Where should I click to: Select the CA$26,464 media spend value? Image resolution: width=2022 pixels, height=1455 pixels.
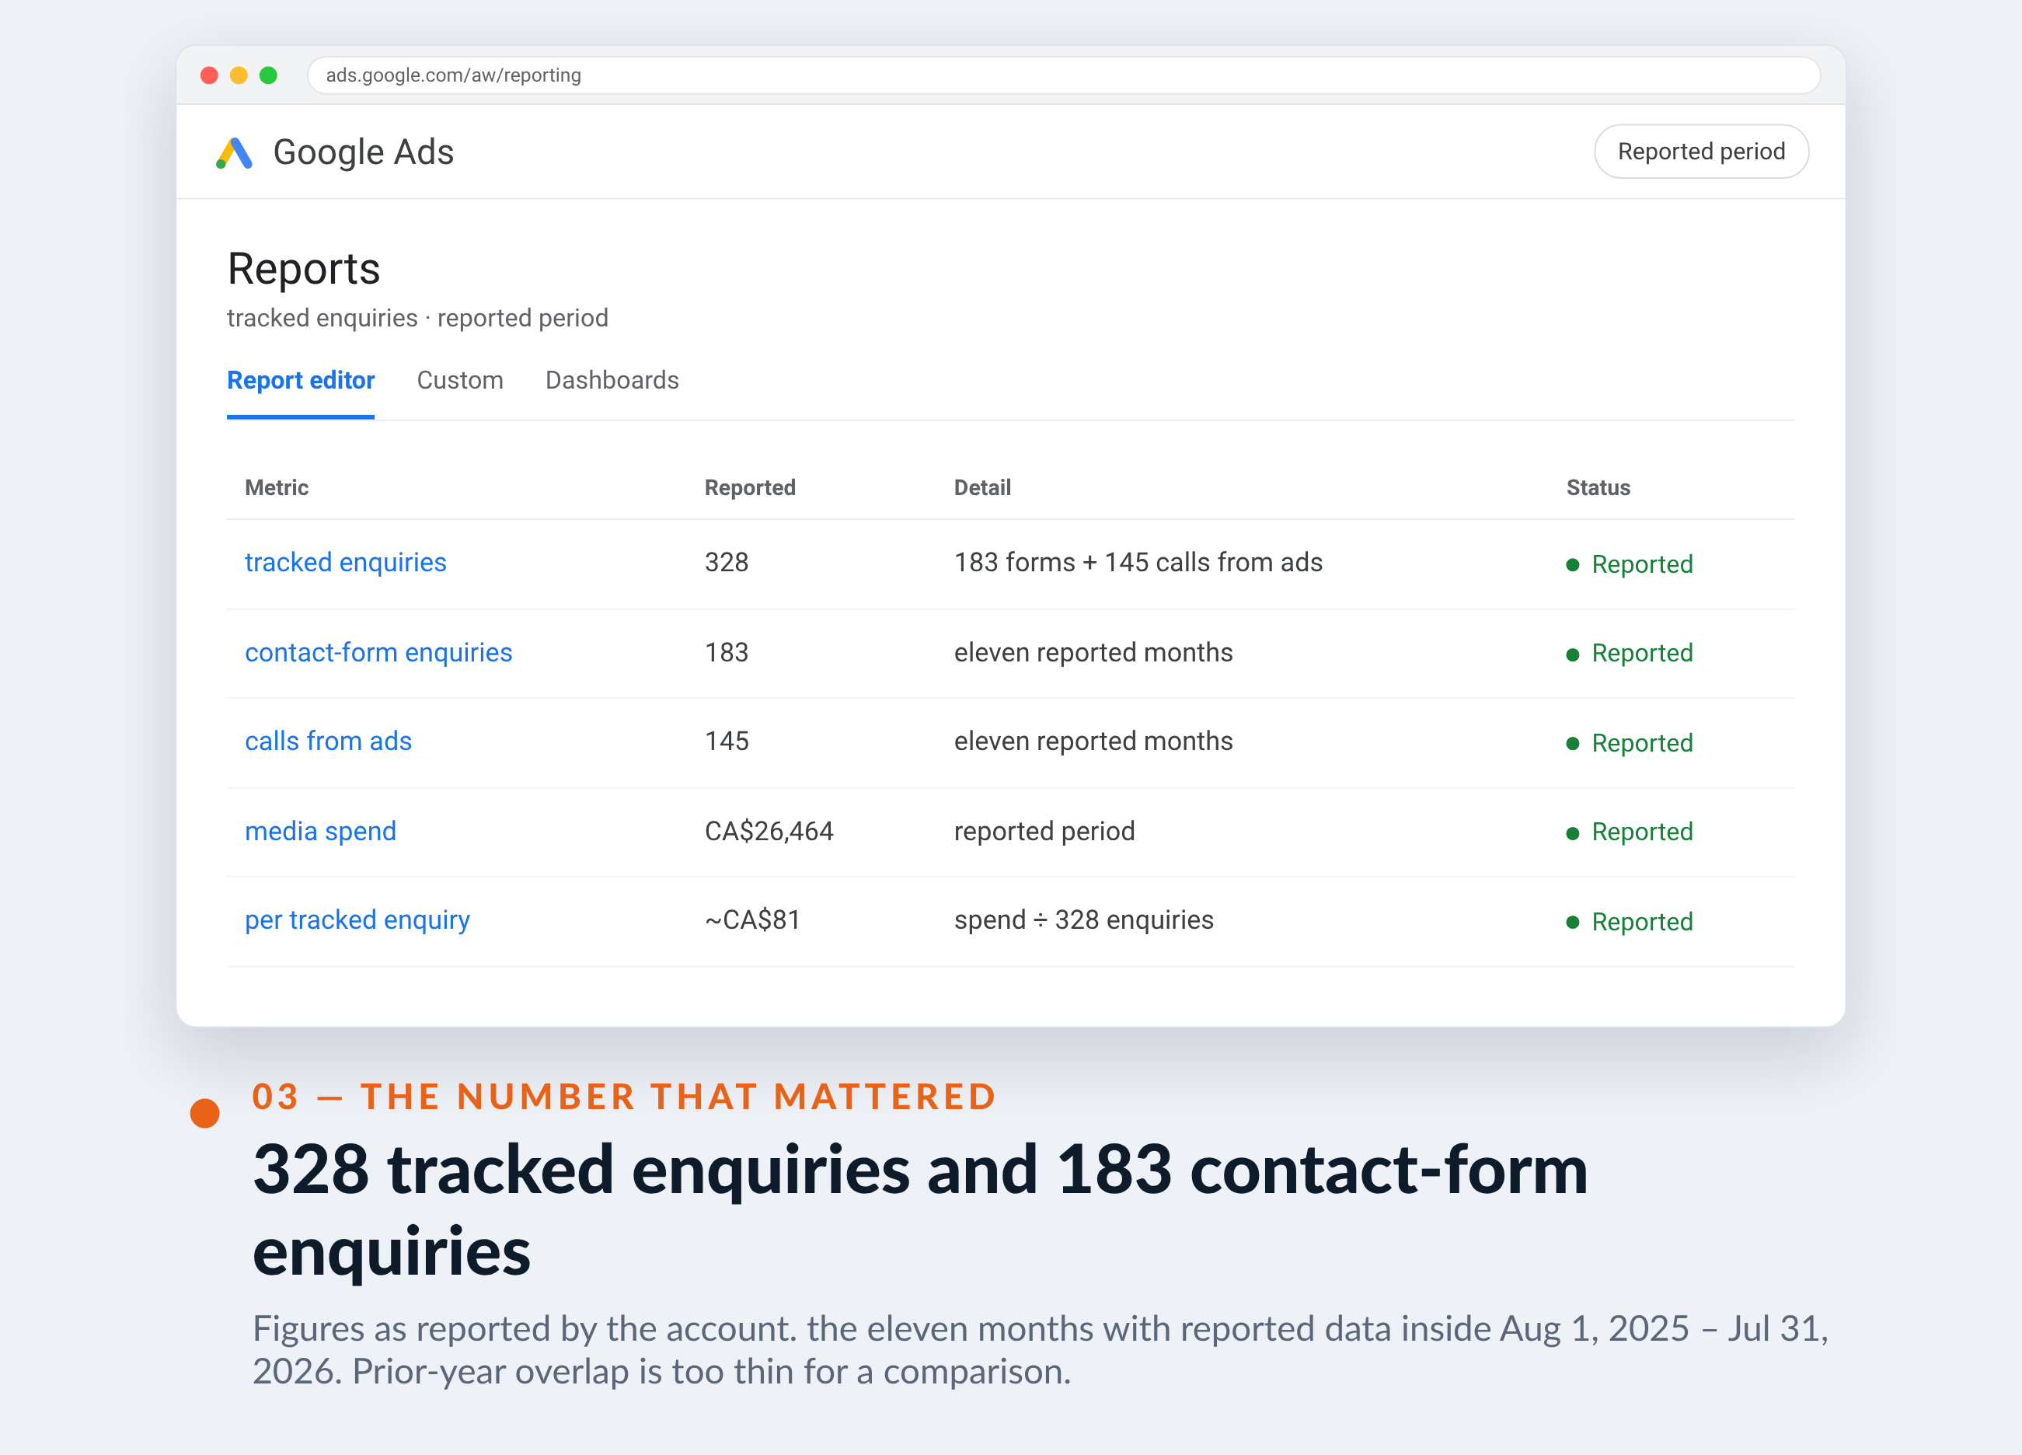[x=769, y=832]
